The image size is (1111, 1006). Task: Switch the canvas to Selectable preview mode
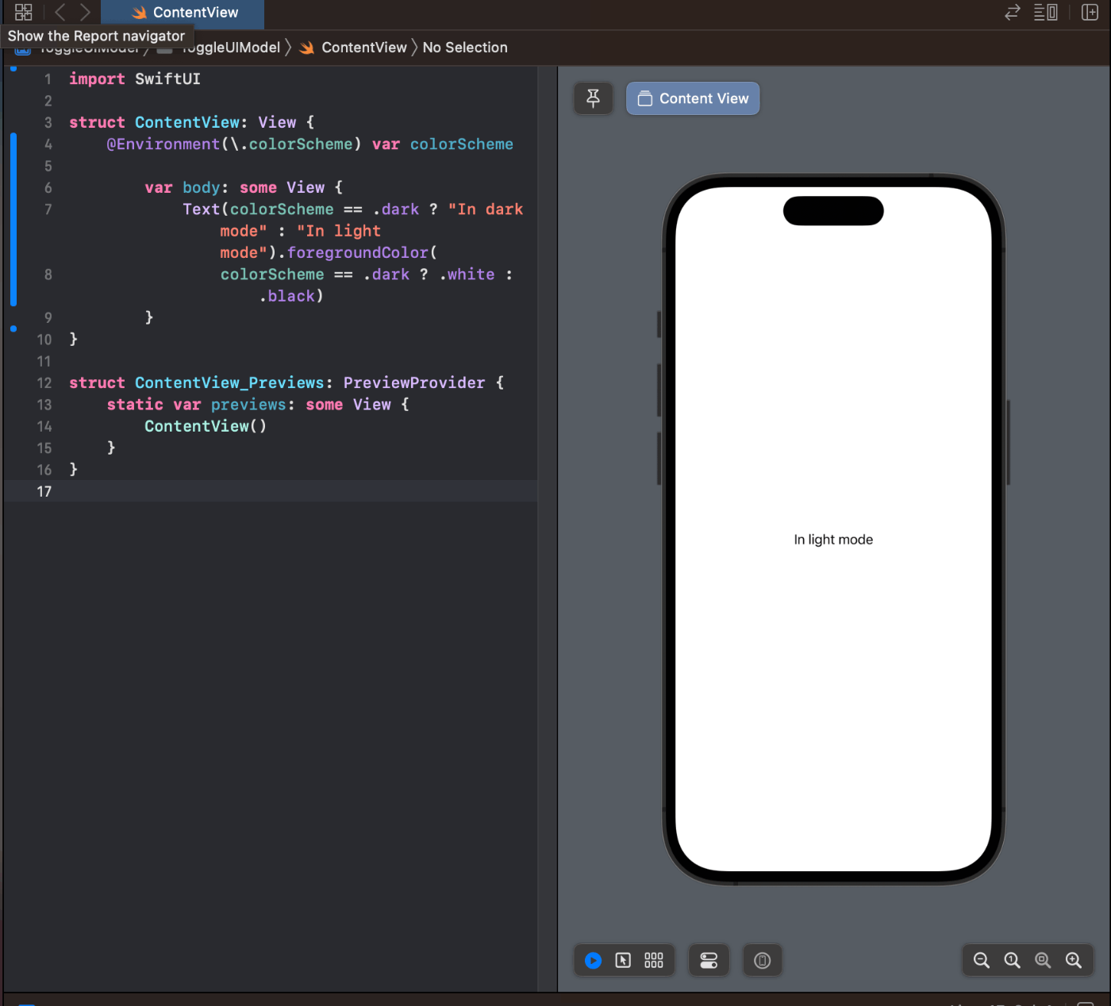point(624,961)
